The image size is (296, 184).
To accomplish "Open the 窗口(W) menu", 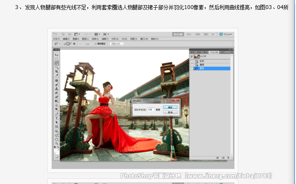I will (x=144, y=39).
